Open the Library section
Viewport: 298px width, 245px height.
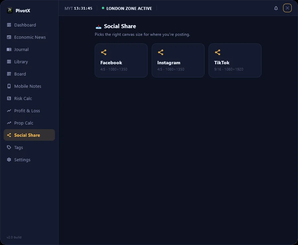pos(29,62)
